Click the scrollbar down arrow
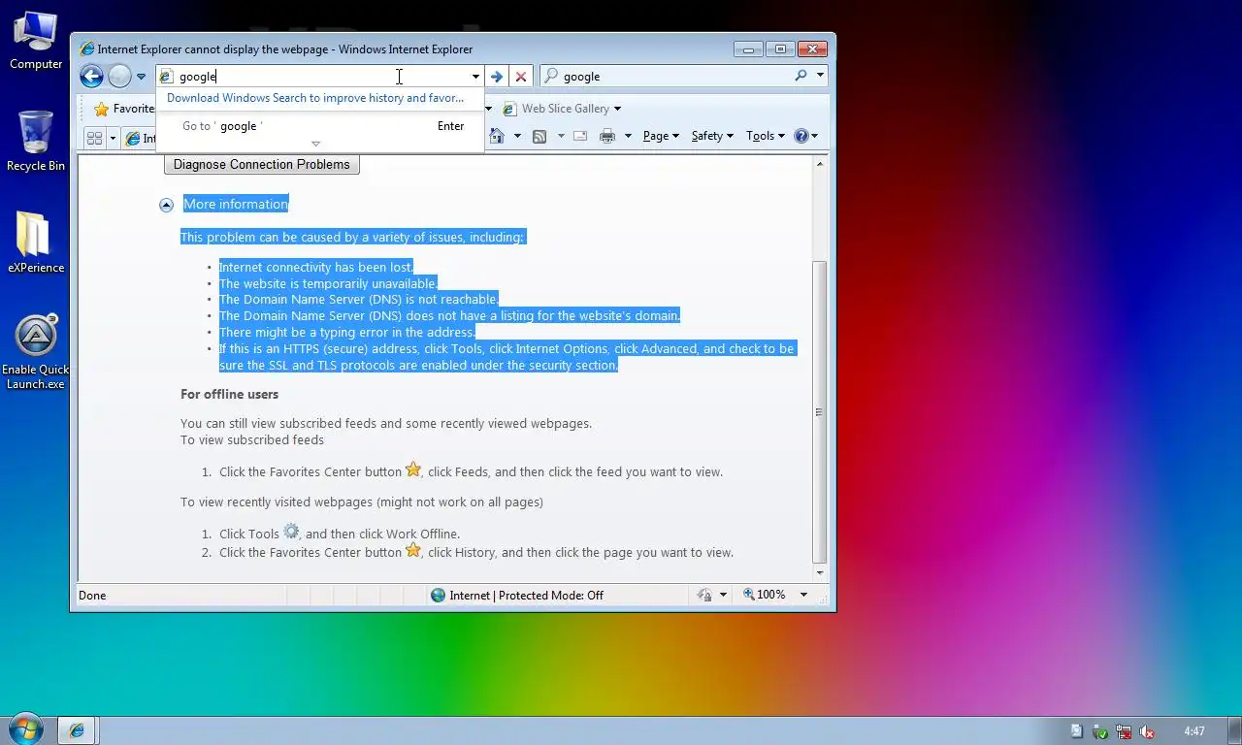 click(820, 572)
